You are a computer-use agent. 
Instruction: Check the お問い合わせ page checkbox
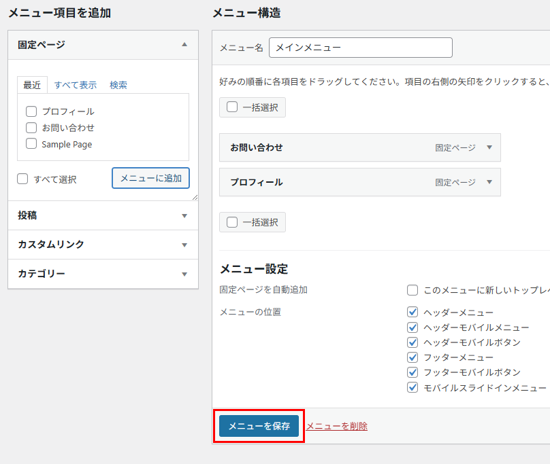click(x=31, y=128)
